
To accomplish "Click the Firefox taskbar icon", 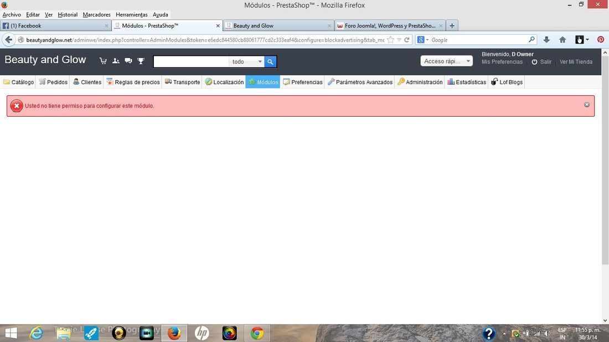I will (x=174, y=333).
